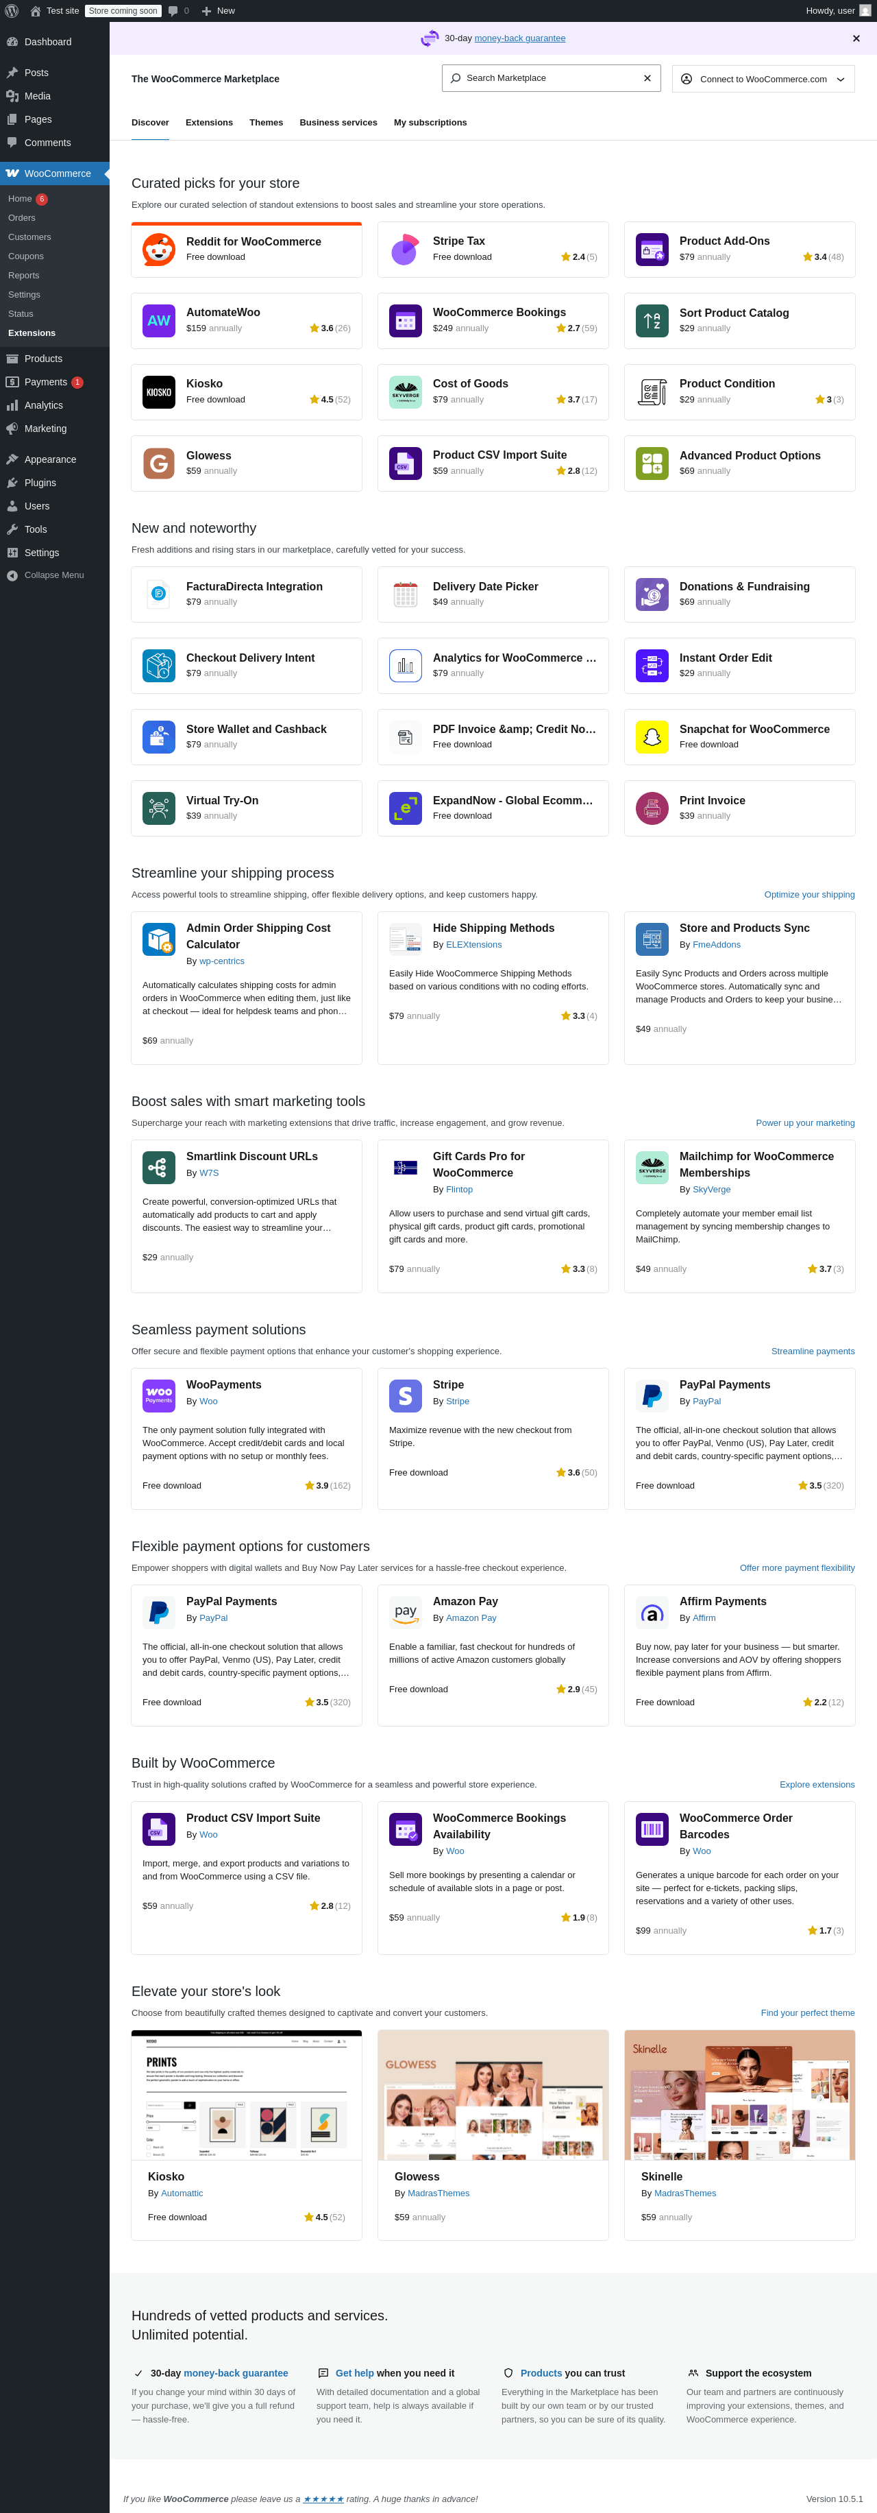Select the WooPayments logo icon

pos(159,1395)
